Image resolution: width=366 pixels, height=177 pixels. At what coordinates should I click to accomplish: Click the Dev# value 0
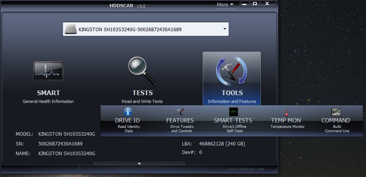[x=200, y=152]
